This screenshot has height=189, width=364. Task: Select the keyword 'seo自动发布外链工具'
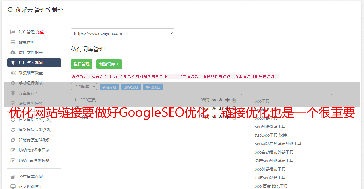coord(274,152)
